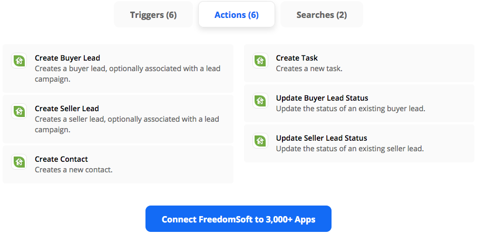477x234 pixels.
Task: Switch to the Triggers (6) tab
Action: coord(153,15)
